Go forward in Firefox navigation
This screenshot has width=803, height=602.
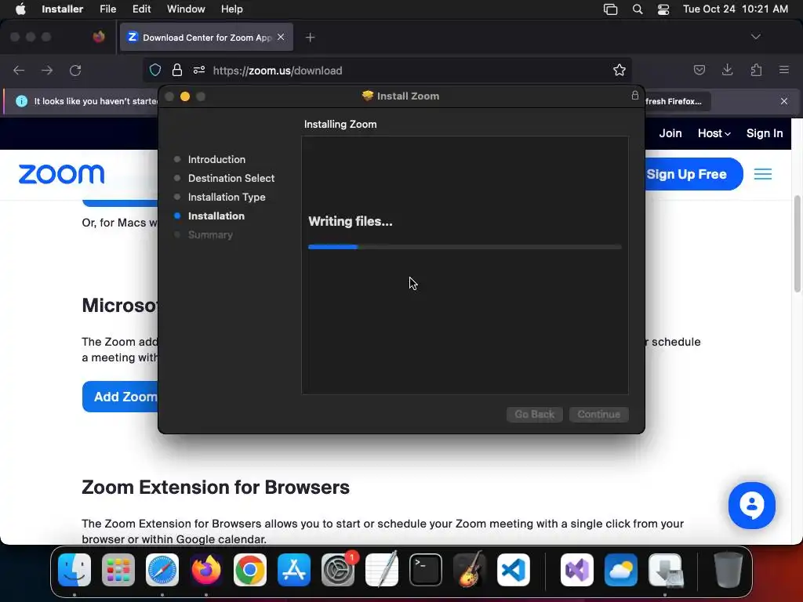(47, 71)
